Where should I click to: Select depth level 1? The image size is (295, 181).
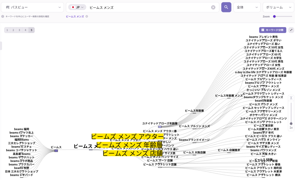click(7, 30)
